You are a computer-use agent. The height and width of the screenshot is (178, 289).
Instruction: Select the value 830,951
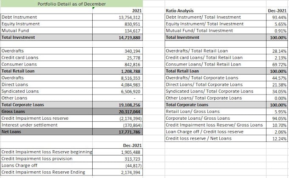point(118,24)
